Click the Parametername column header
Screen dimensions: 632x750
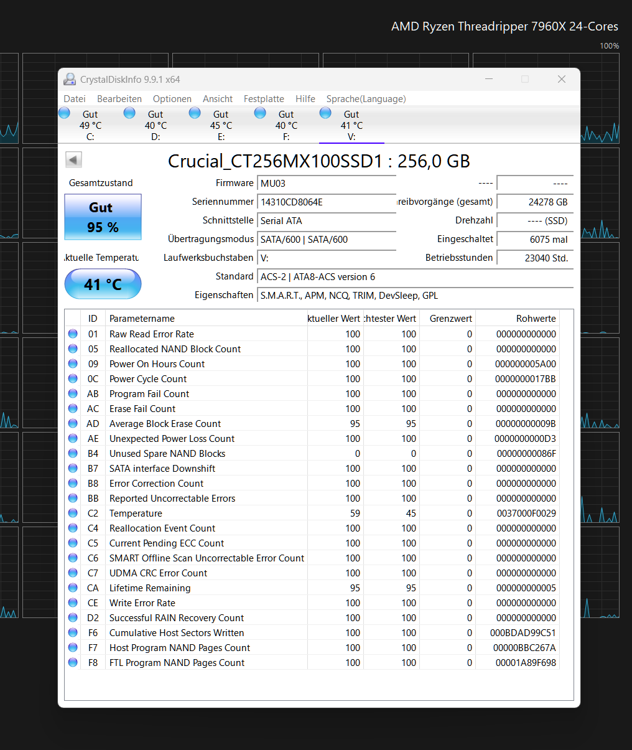click(x=207, y=319)
